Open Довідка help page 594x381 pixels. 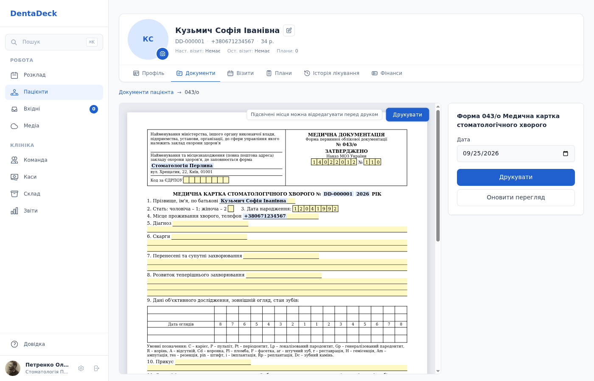click(54, 344)
